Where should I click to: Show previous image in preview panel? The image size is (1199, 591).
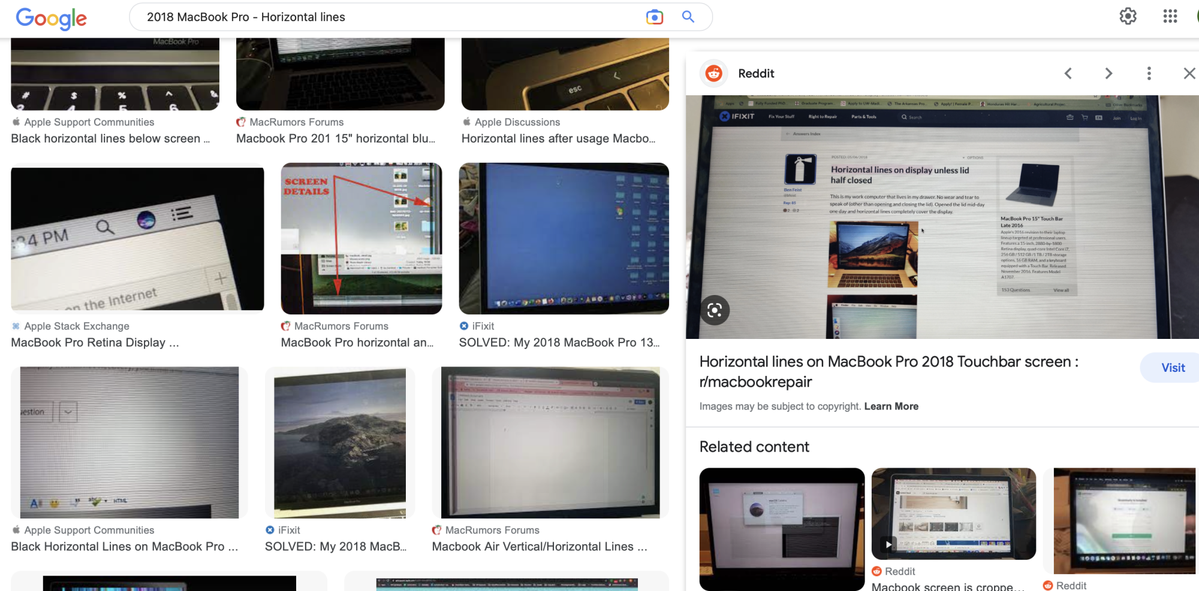tap(1068, 73)
